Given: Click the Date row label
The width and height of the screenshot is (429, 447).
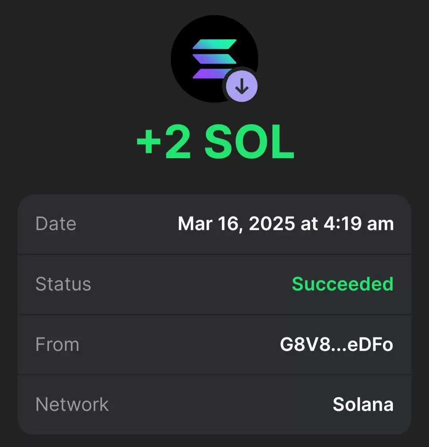Looking at the screenshot, I should [56, 223].
